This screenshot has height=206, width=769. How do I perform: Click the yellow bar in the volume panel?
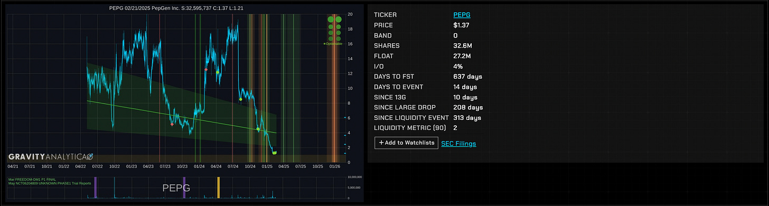219,188
